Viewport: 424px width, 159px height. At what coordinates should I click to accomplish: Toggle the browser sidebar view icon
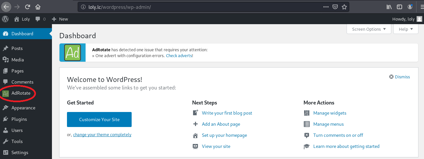click(399, 7)
